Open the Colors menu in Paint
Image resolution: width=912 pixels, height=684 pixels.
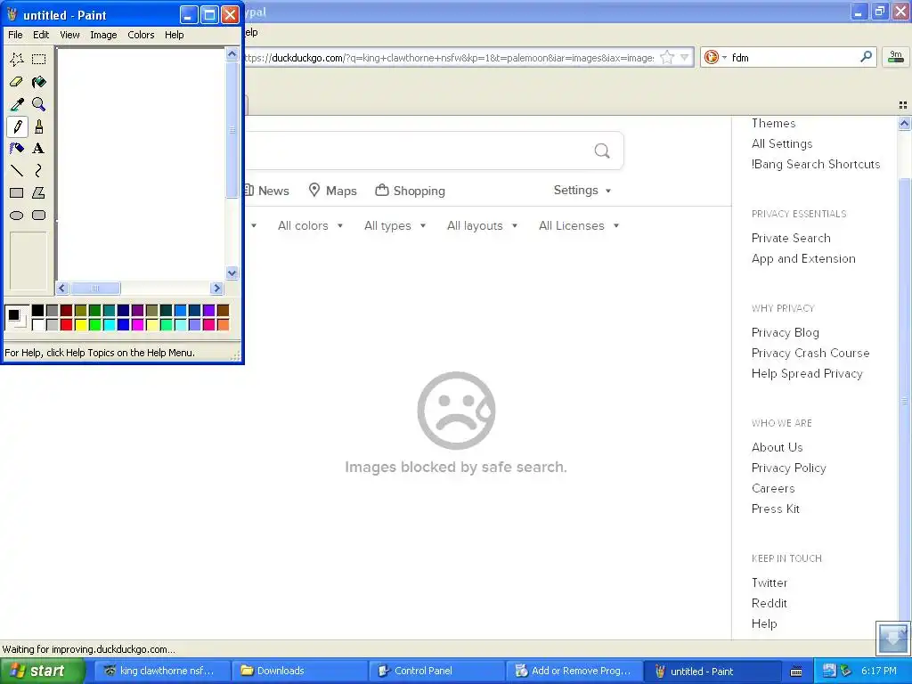click(x=141, y=35)
